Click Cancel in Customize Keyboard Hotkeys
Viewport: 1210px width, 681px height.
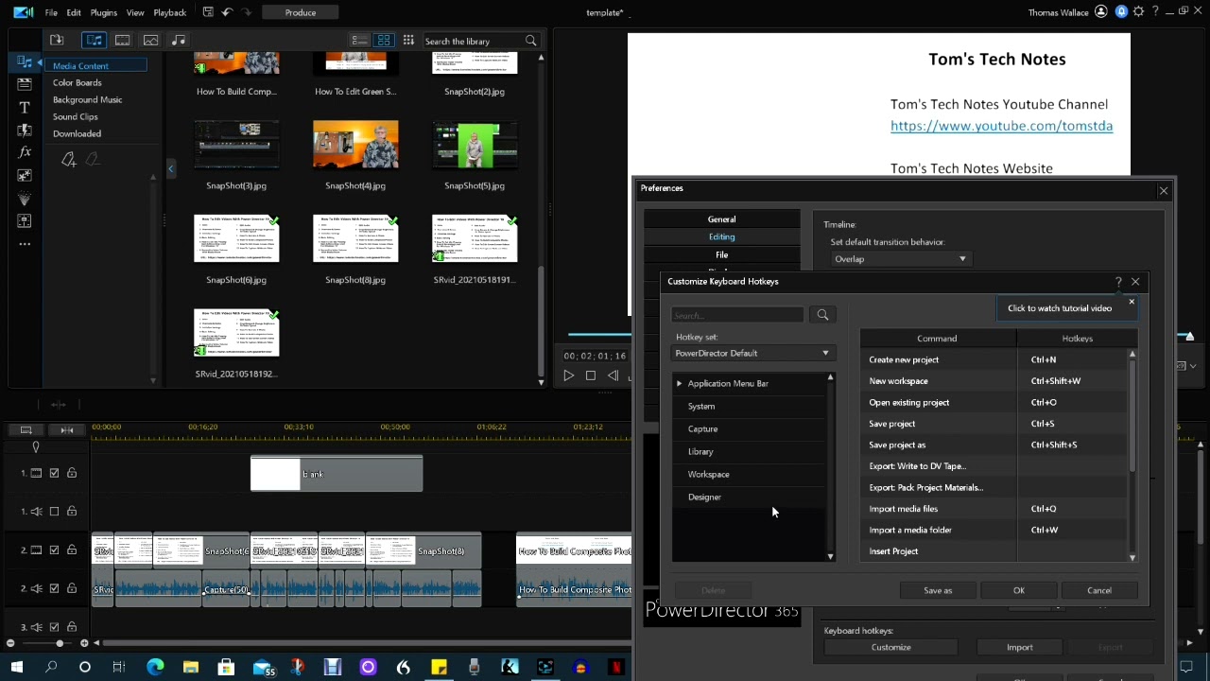point(1099,590)
